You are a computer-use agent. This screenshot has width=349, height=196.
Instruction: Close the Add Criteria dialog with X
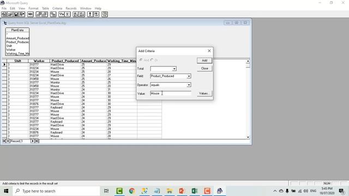click(209, 51)
